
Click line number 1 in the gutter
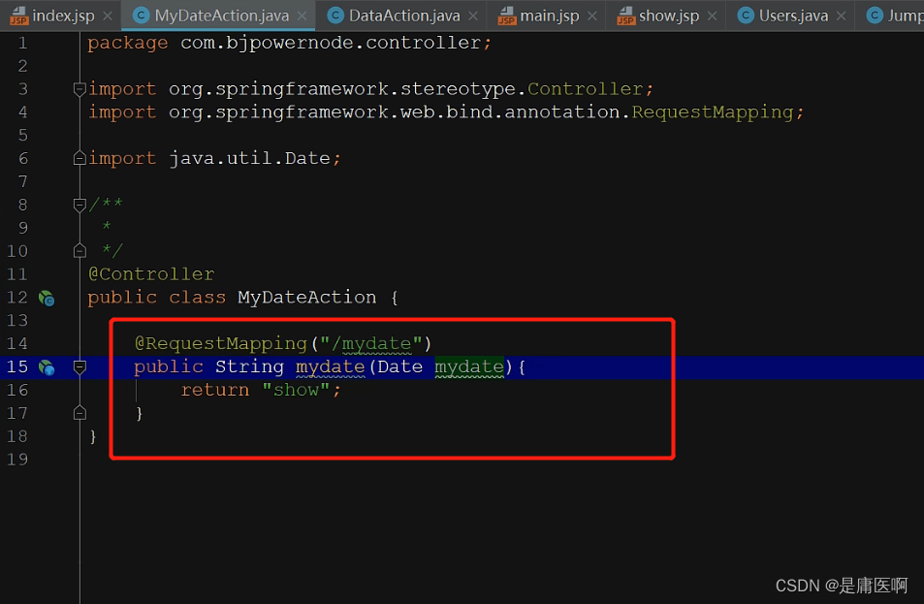coord(22,43)
